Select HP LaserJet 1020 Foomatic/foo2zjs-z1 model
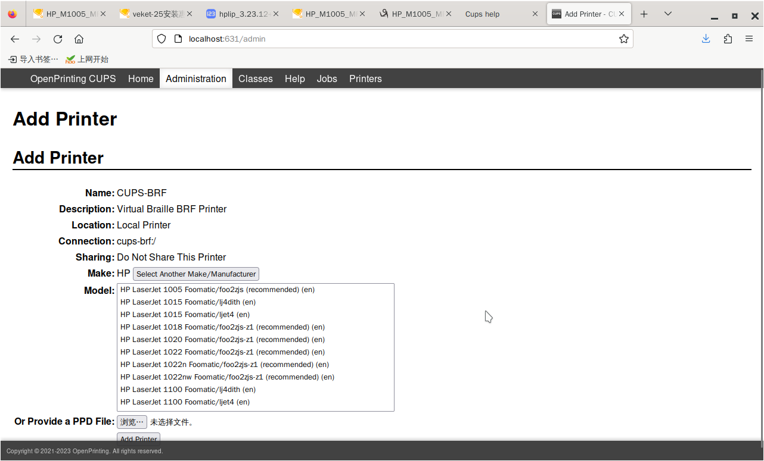This screenshot has height=461, width=764. tap(255, 340)
